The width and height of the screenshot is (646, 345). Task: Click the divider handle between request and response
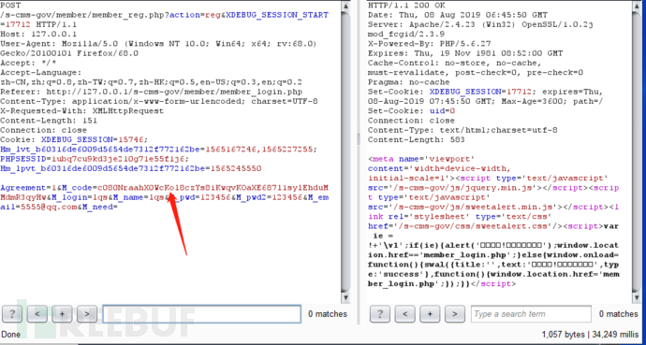[358, 139]
